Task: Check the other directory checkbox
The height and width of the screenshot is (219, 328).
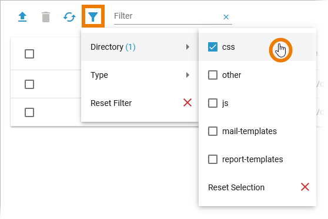Action: pos(213,75)
